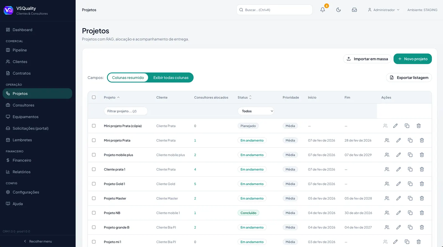Expand the Administrador user menu
Screen dimensions: 443x247
pos(383,10)
